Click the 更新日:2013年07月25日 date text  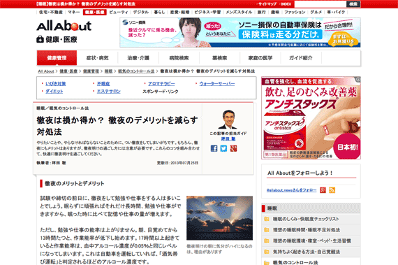[x=177, y=163]
